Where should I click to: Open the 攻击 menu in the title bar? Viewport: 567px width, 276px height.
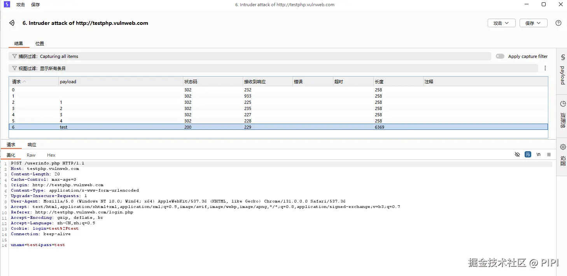21,5
